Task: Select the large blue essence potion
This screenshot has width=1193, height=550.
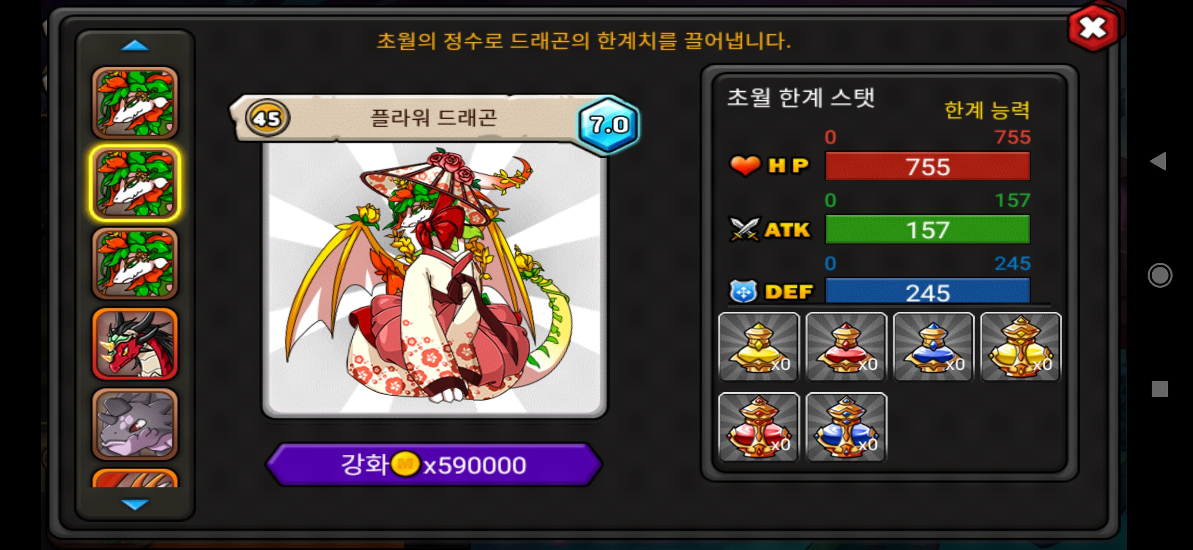Action: coord(846,427)
